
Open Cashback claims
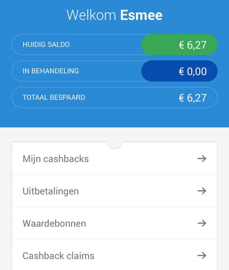59,256
